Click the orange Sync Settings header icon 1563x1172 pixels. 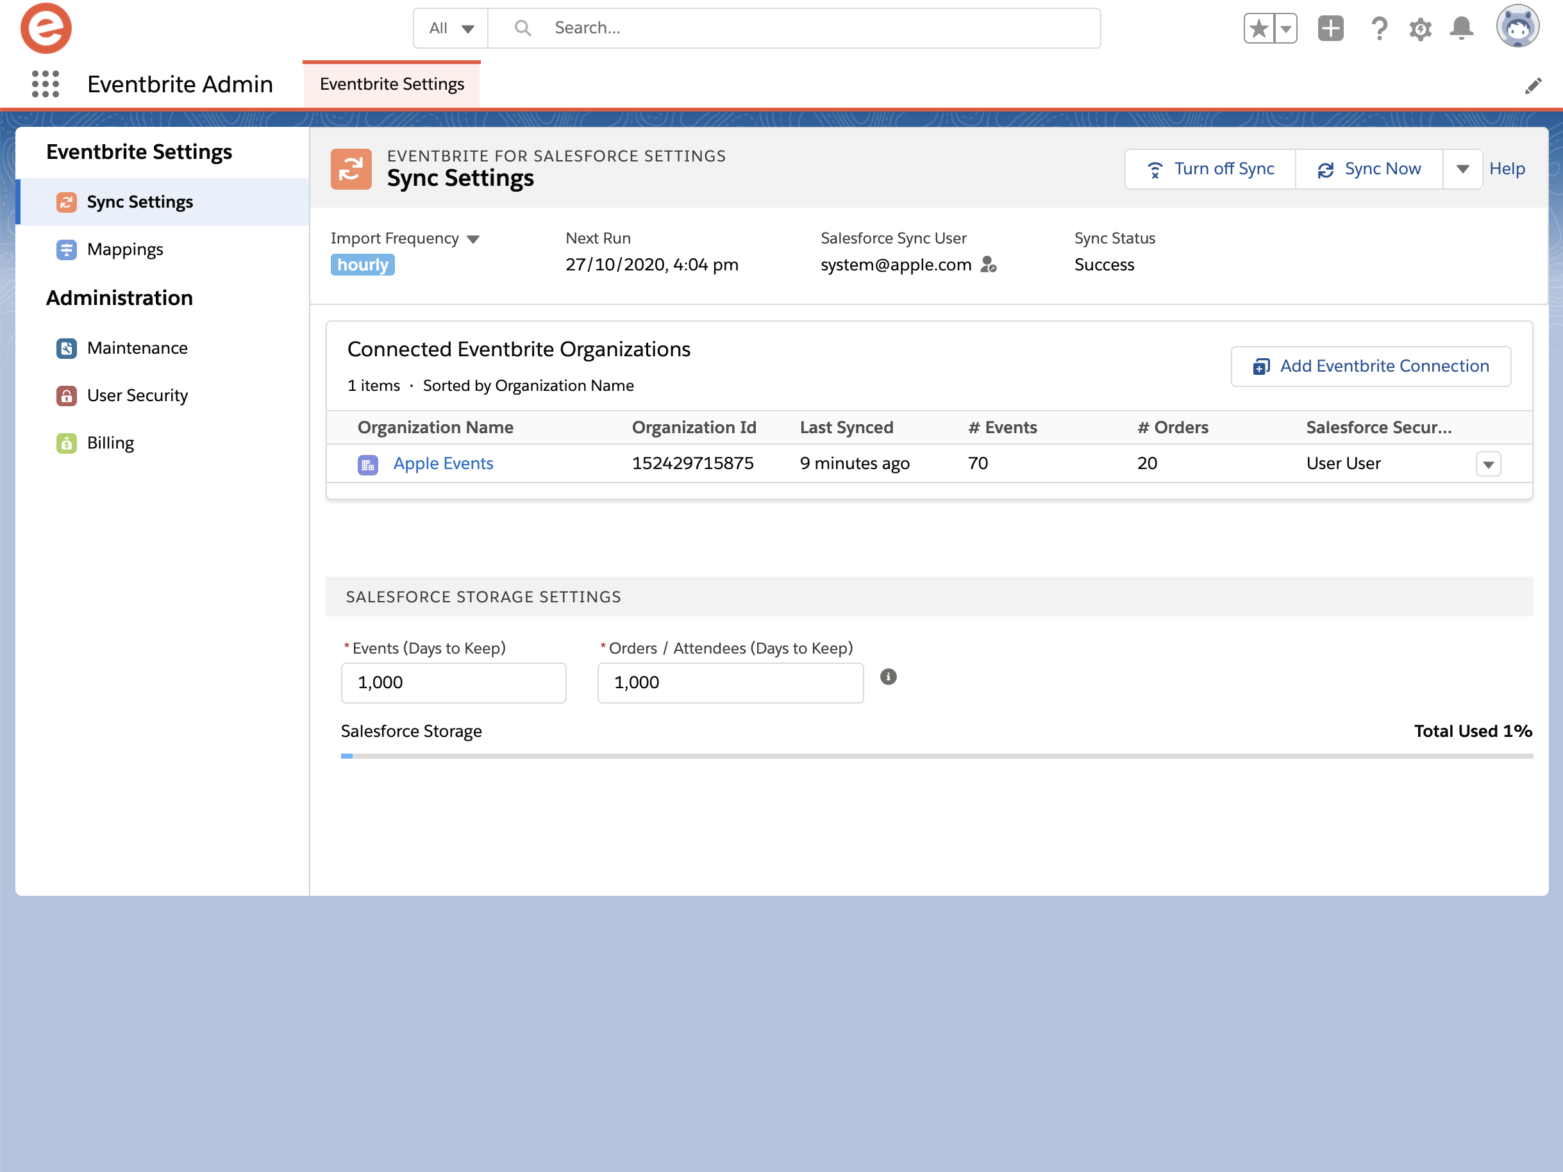point(351,169)
